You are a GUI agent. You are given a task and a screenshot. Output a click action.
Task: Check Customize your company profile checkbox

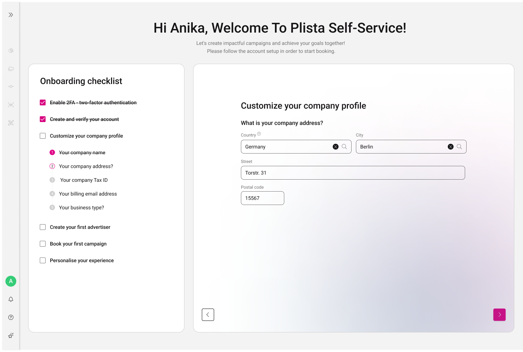[43, 136]
